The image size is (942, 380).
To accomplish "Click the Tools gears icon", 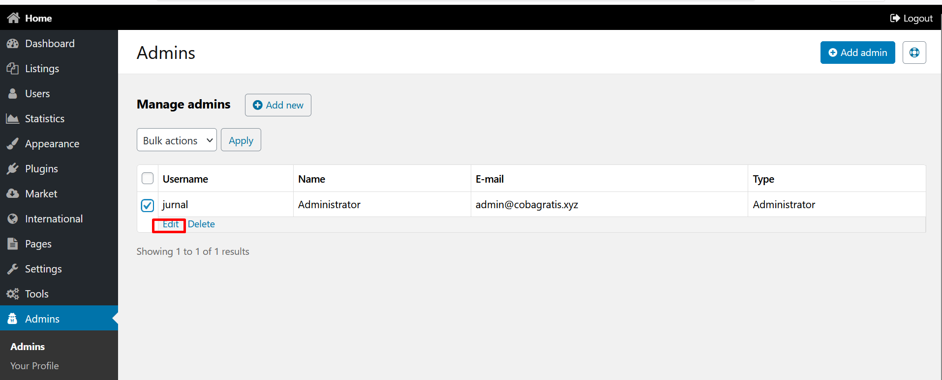I will (13, 294).
